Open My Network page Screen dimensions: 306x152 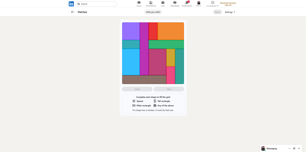(x=151, y=4)
